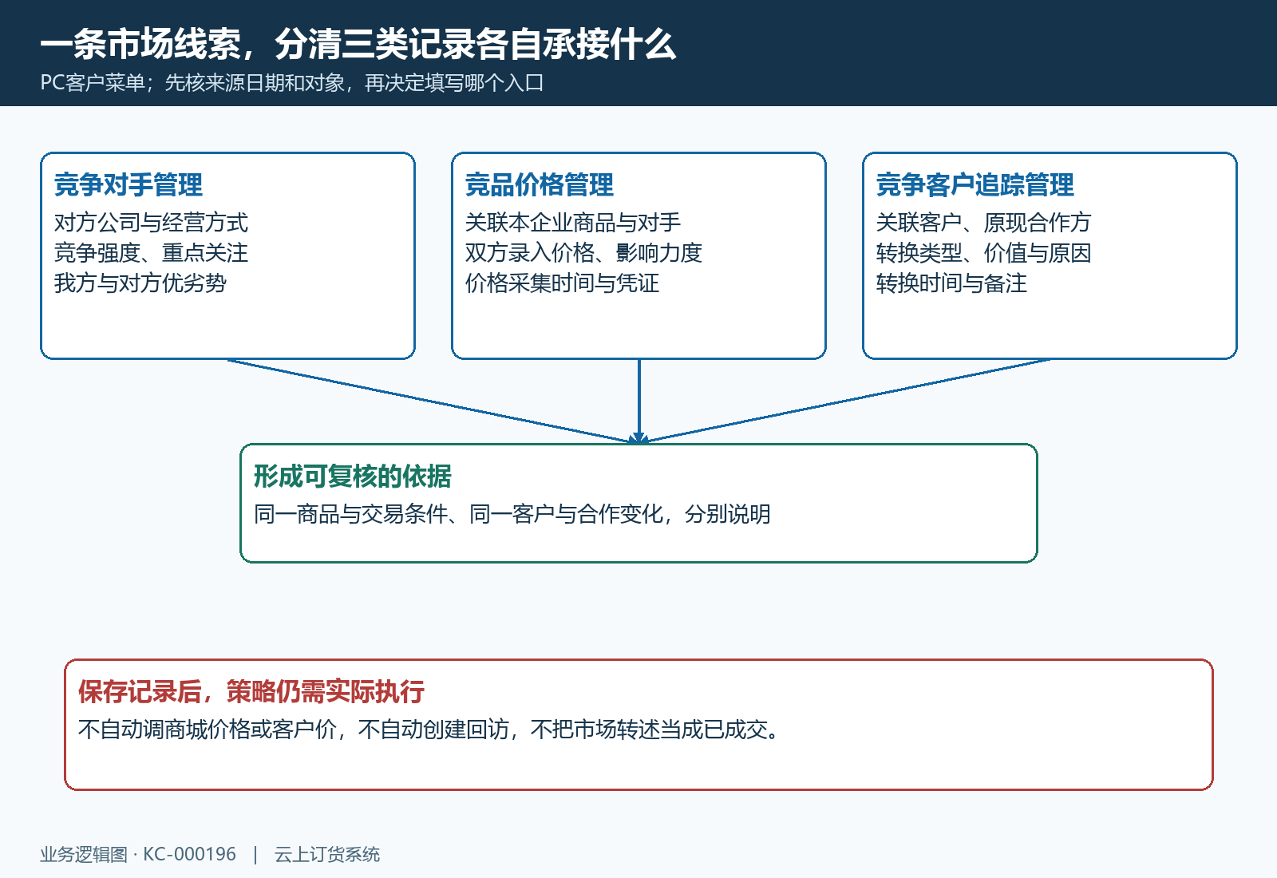Click the line 对方公司与经营方式

tap(151, 223)
